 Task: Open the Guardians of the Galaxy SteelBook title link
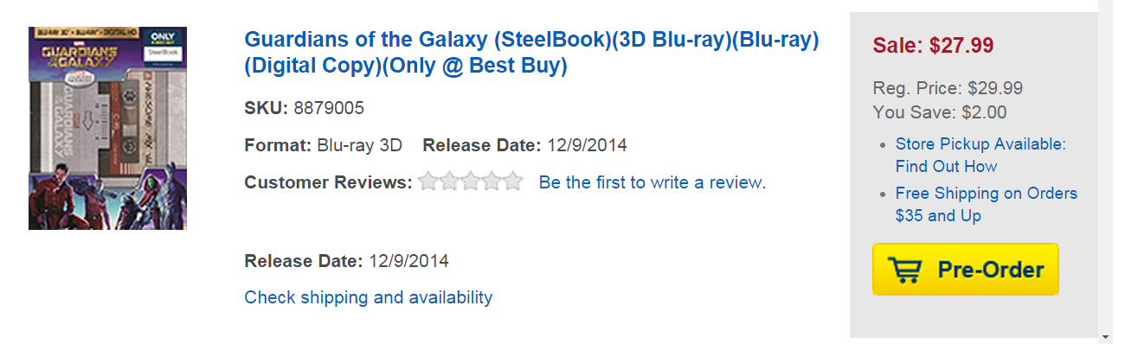[x=531, y=52]
